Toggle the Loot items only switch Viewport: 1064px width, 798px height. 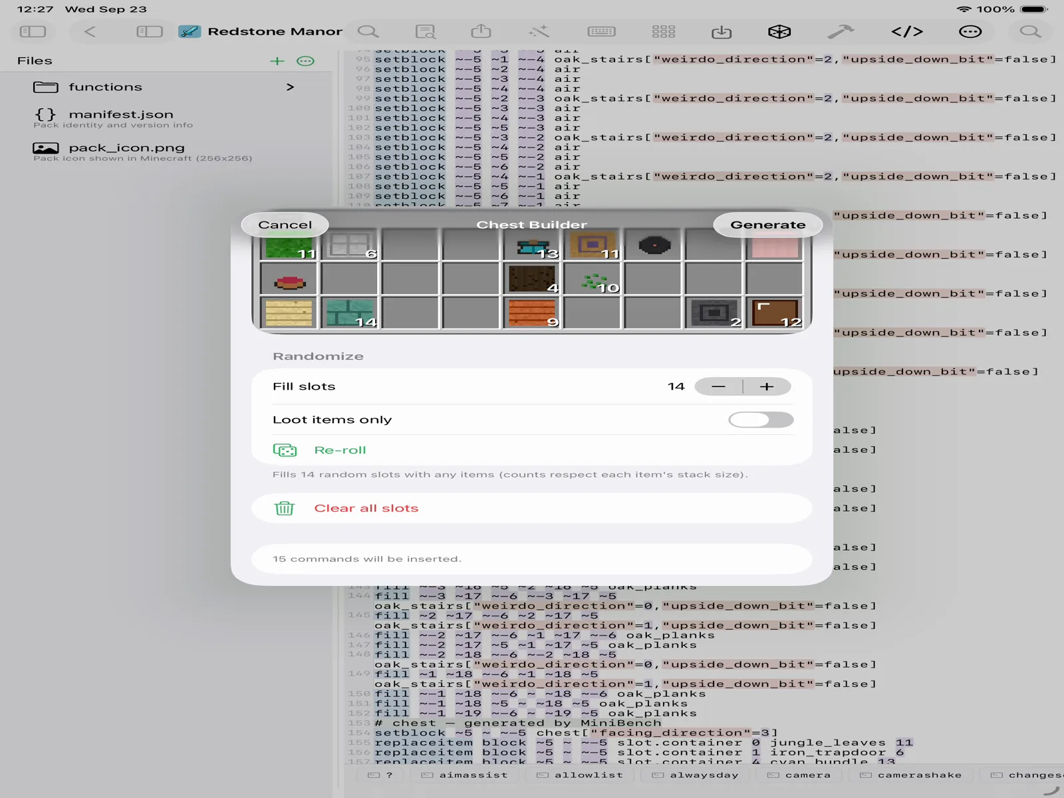click(761, 420)
